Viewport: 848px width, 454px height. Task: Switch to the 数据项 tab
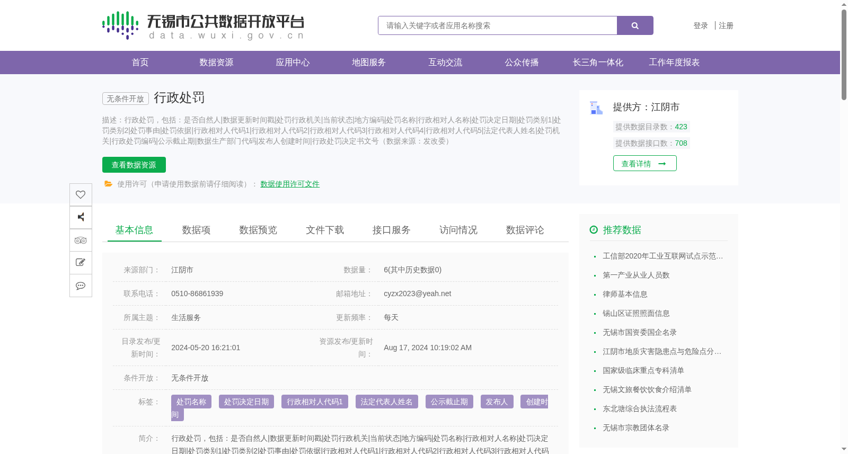click(x=196, y=230)
